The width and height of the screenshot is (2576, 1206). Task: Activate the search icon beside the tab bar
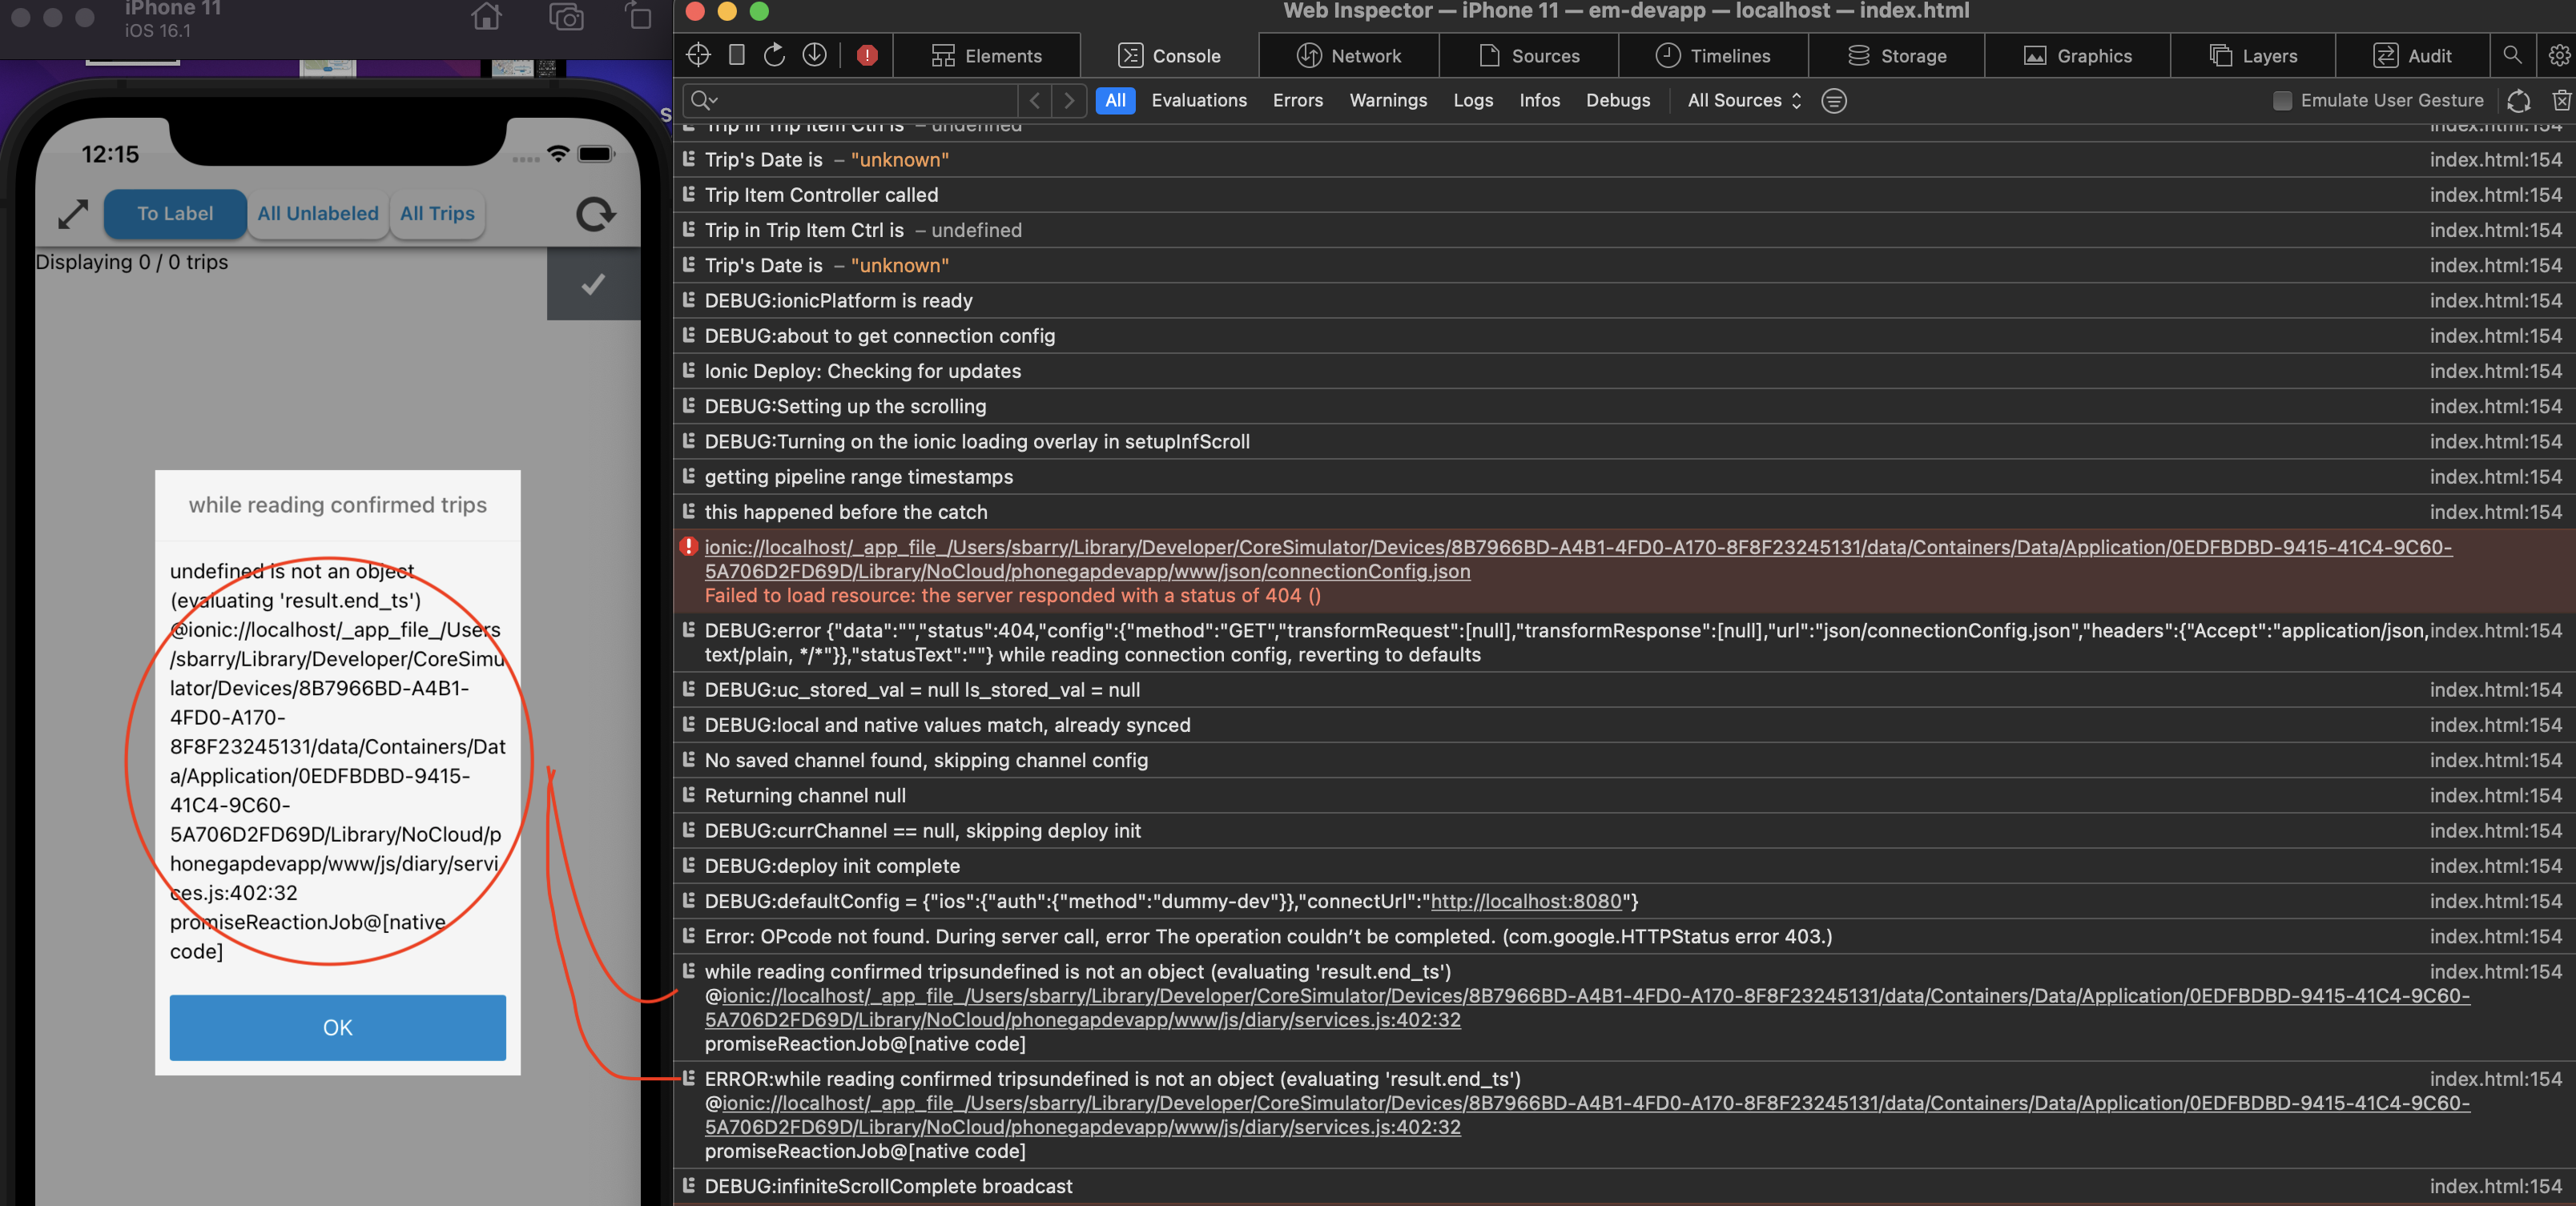[x=2513, y=55]
